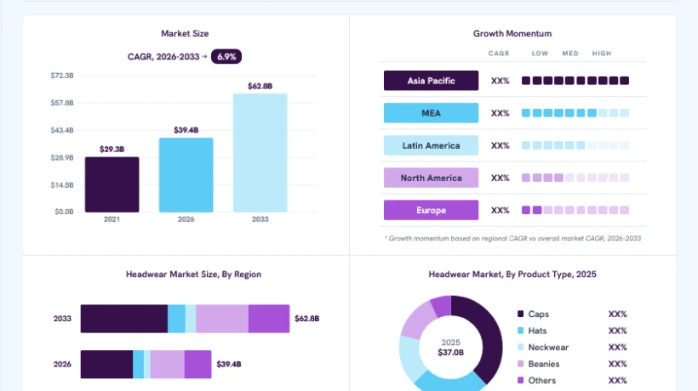698x391 pixels.
Task: Click the XX% value for Asia Pacific
Action: [500, 81]
